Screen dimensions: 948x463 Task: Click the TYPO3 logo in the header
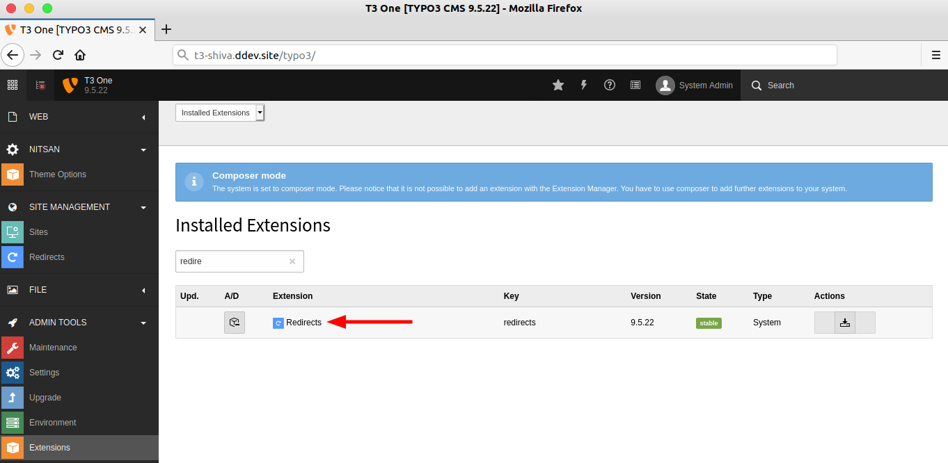tap(69, 85)
